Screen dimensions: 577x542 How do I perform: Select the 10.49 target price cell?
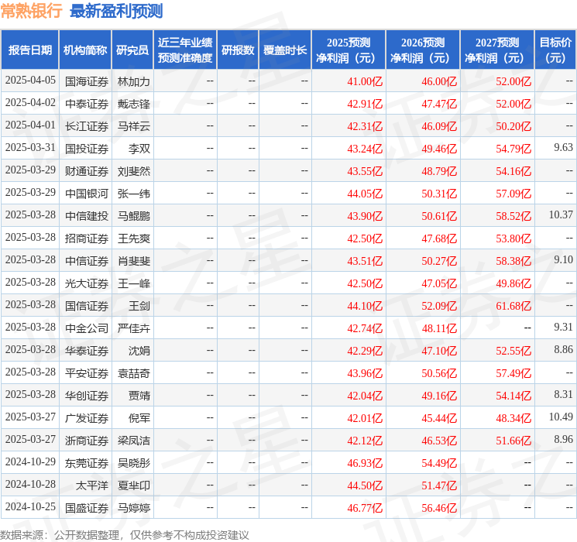click(x=561, y=418)
